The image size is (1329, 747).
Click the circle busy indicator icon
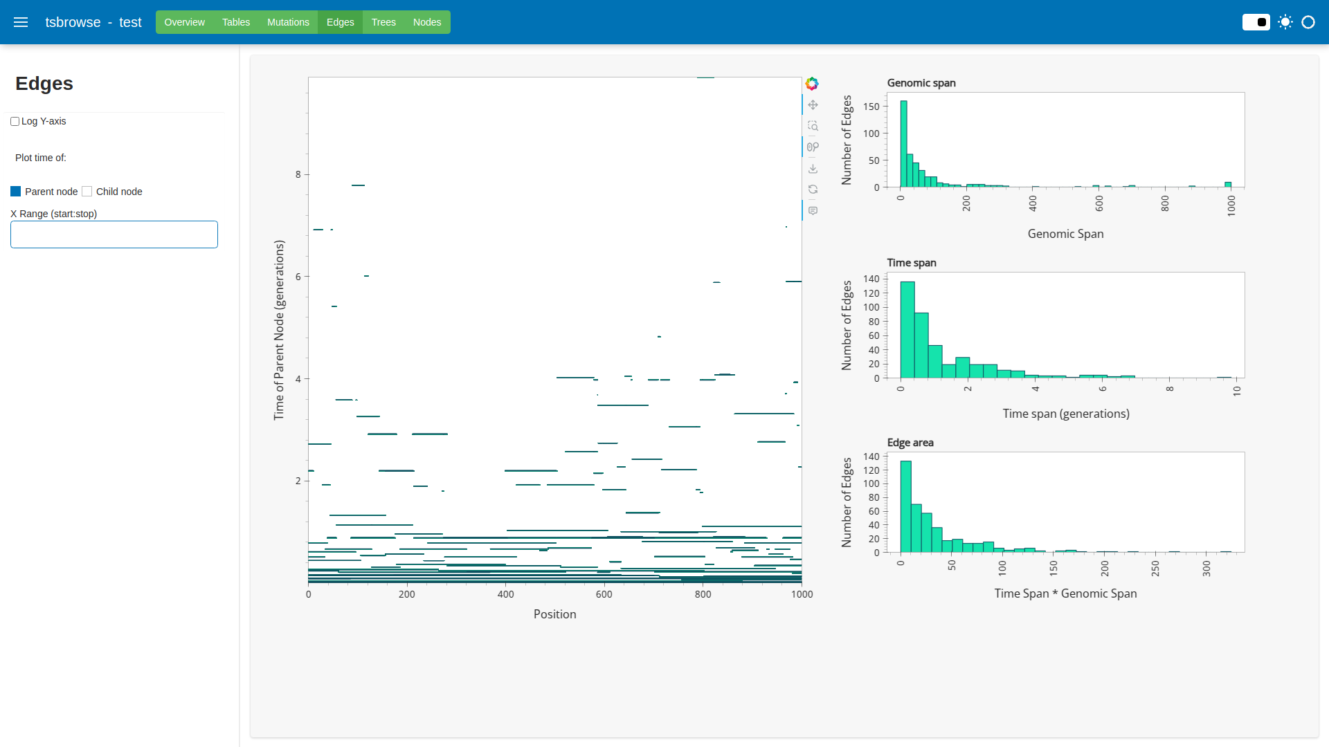tap(1308, 22)
